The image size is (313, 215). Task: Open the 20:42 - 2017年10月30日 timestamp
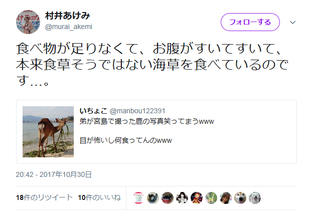point(54,174)
